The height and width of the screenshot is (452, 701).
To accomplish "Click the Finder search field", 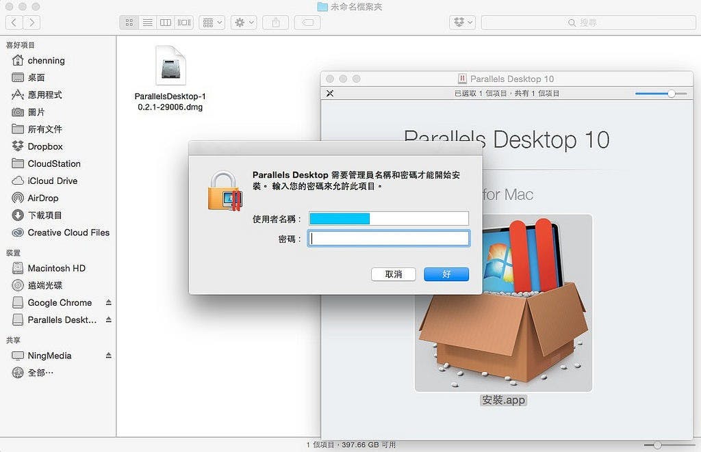I will coord(587,23).
